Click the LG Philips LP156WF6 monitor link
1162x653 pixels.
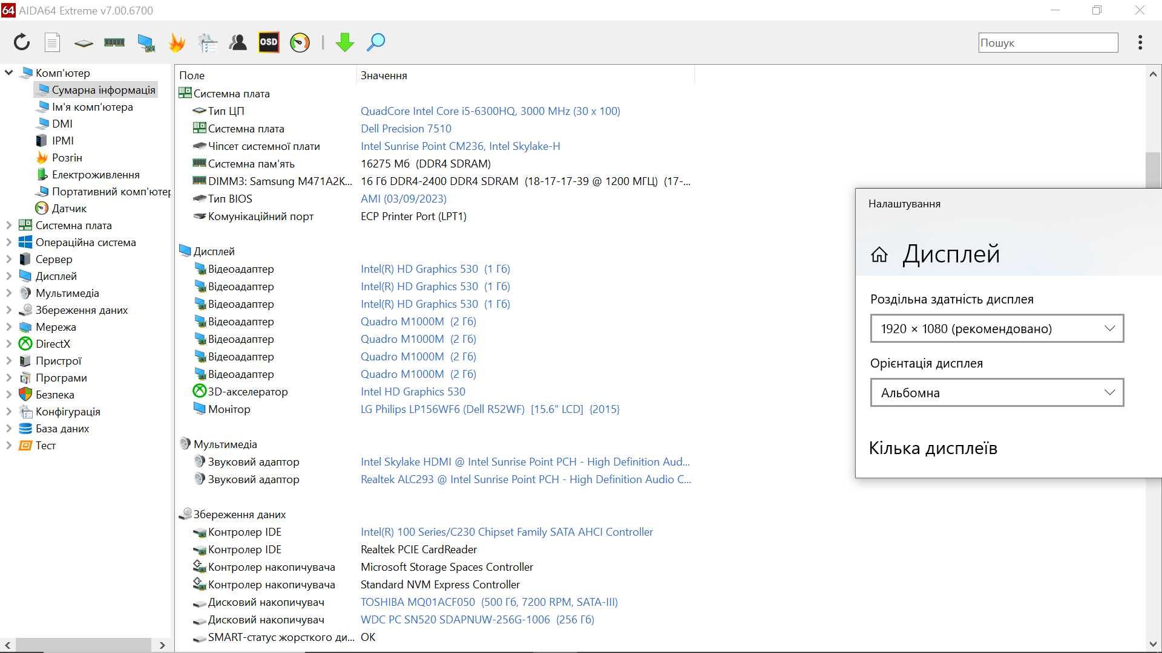(490, 409)
